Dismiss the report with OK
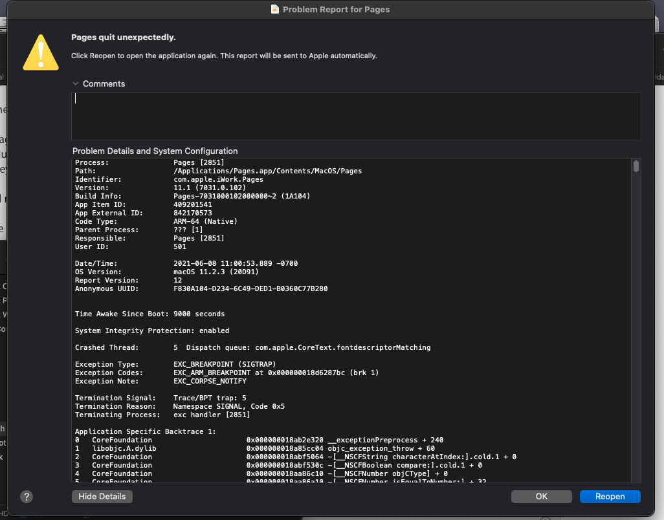 [542, 497]
